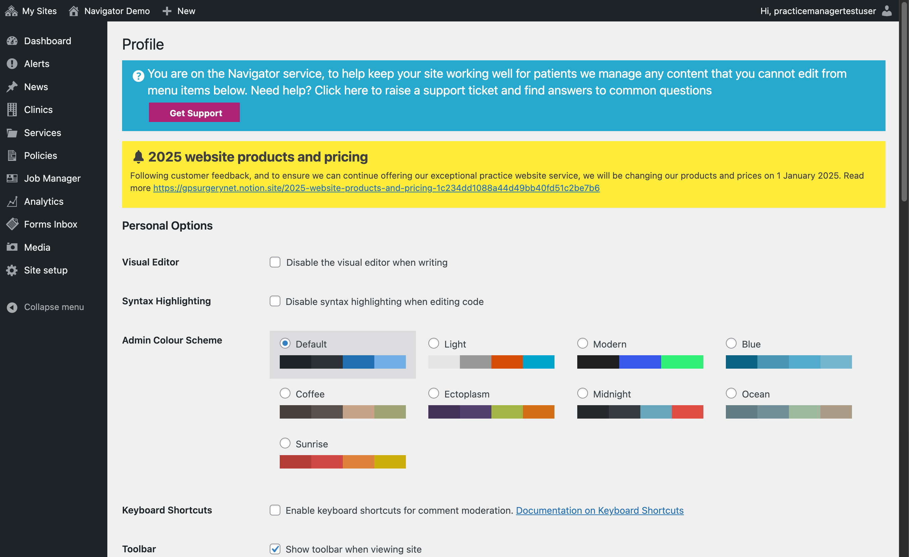Image resolution: width=909 pixels, height=557 pixels.
Task: Select the Light colour scheme radio
Action: coord(433,343)
